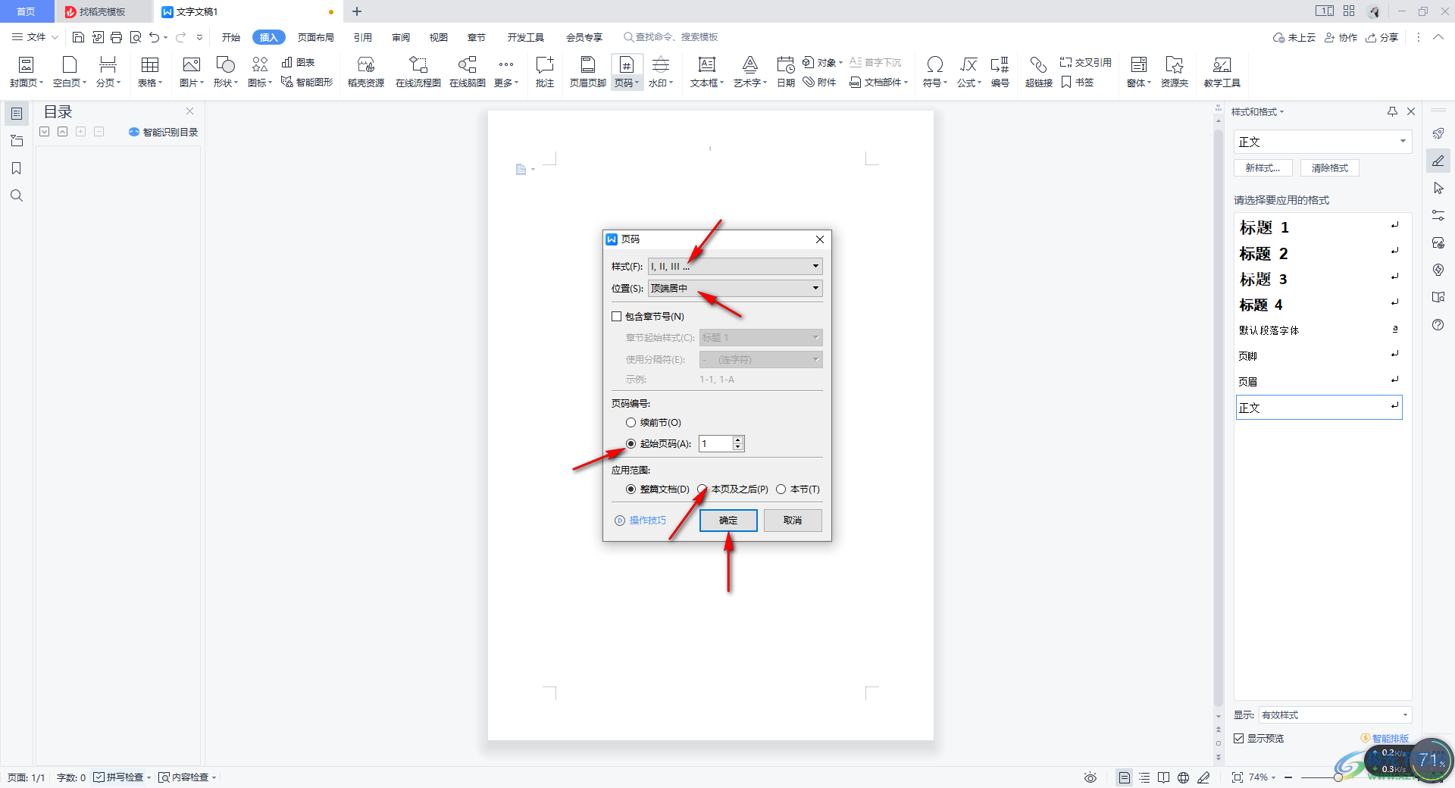This screenshot has height=788, width=1455.
Task: Open current style 正文 dropdown in styles panel
Action: 1323,142
